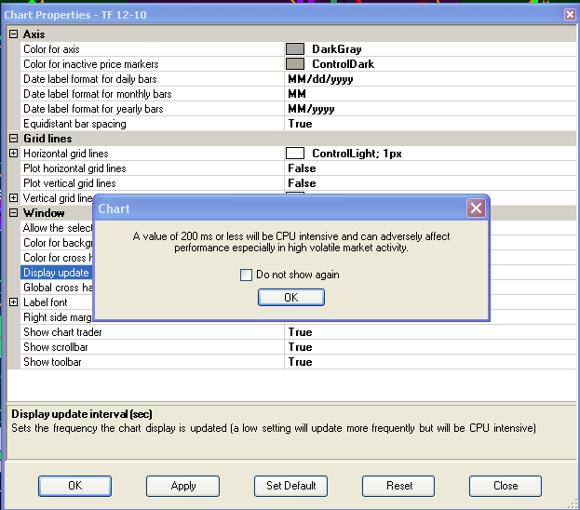Viewport: 580px width, 510px height.
Task: Collapse the Window section
Action: point(13,212)
